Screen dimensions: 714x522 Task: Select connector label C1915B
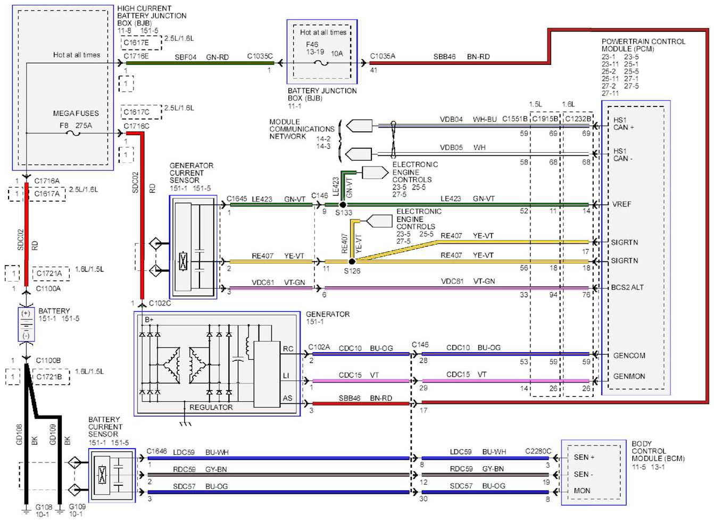pyautogui.click(x=546, y=119)
